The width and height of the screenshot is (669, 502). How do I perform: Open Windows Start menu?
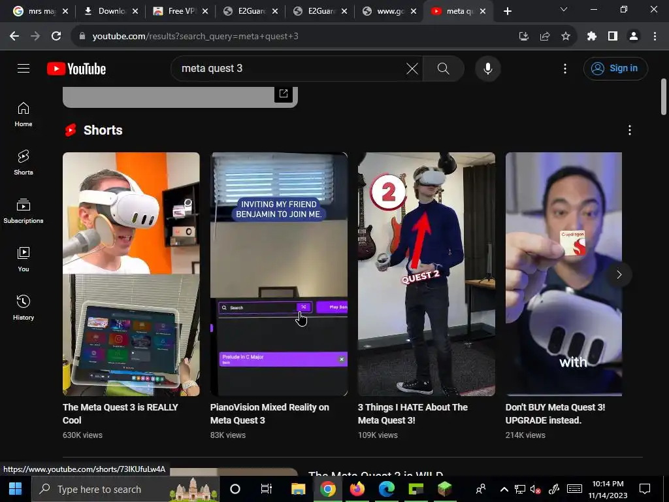[x=16, y=489]
